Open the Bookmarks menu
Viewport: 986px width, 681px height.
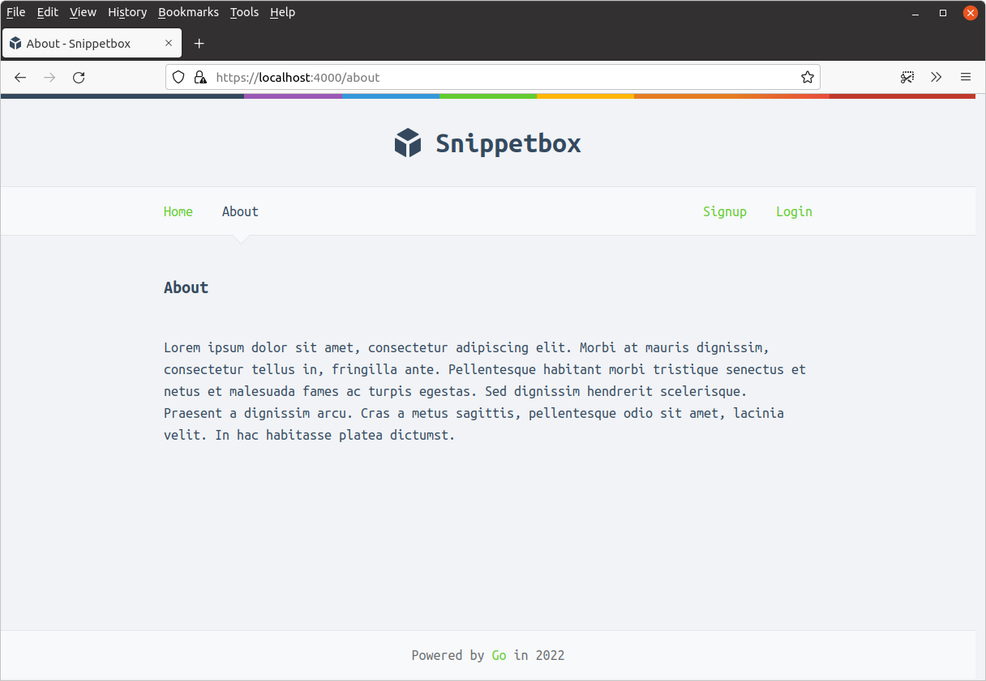pos(188,12)
